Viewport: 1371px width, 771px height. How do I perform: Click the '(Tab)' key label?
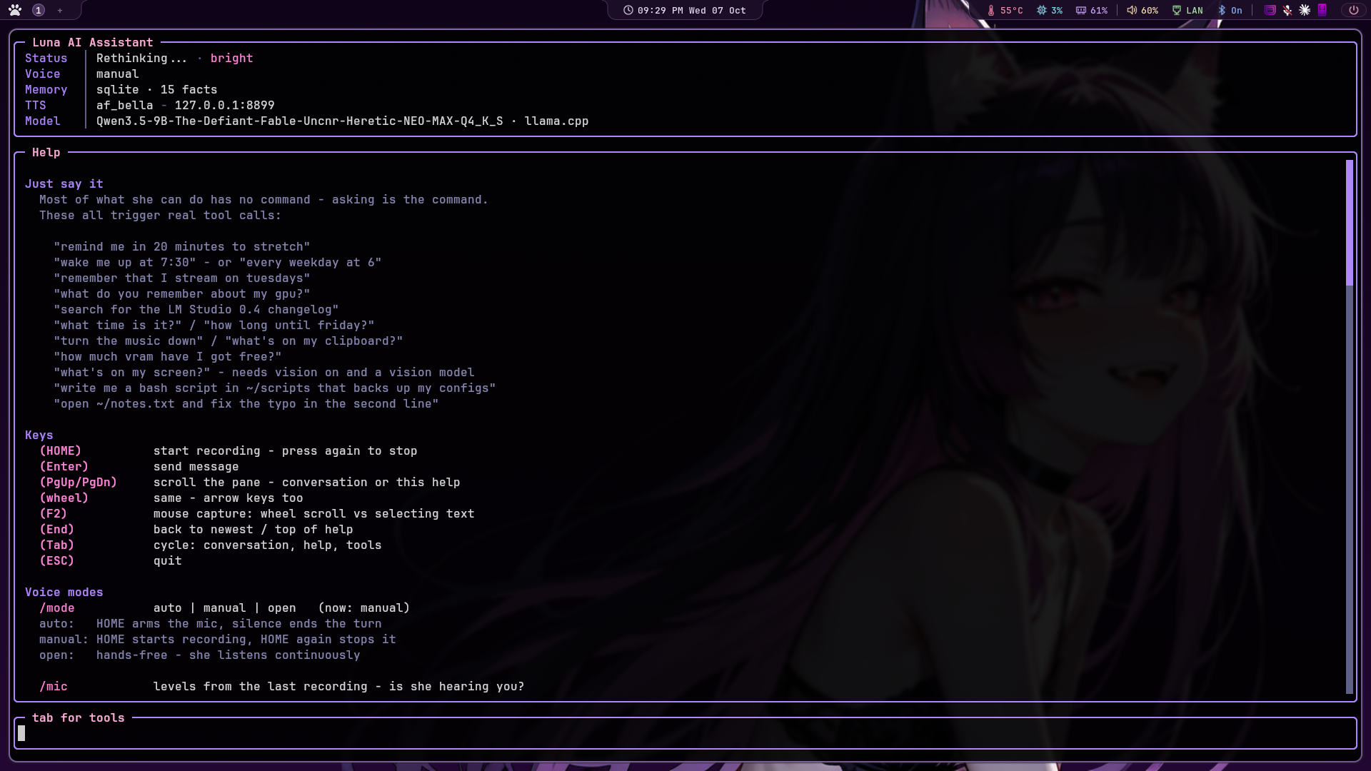tap(57, 545)
